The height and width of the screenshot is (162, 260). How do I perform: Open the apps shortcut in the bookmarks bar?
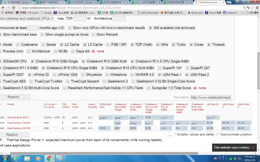(x=7, y=13)
